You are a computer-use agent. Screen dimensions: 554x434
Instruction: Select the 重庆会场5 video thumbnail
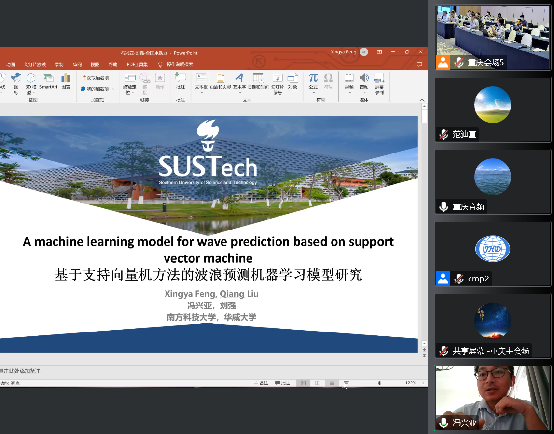(493, 37)
